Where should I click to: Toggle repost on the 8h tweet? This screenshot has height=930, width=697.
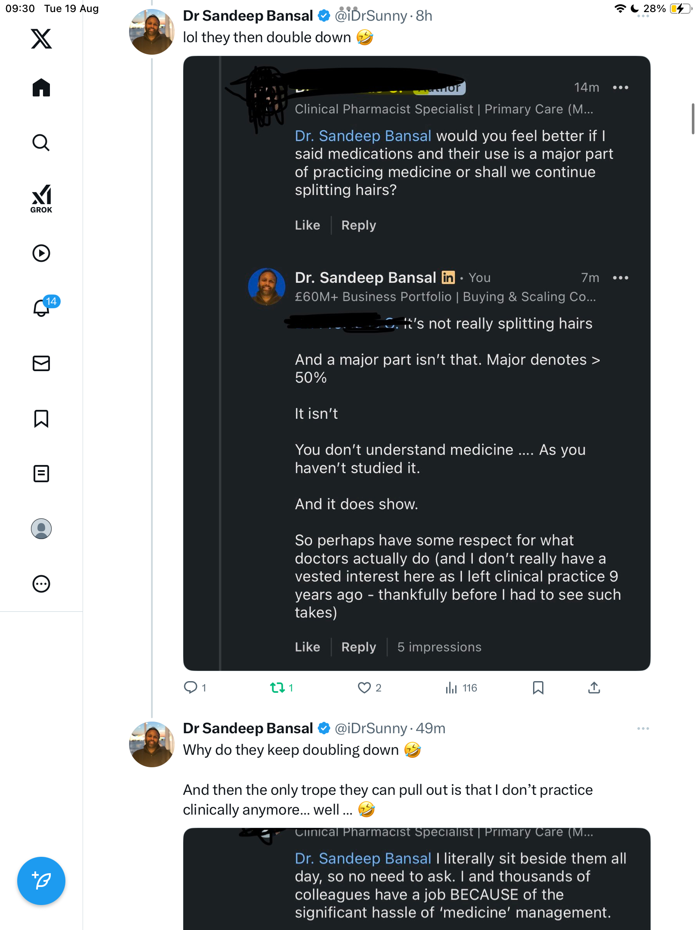(278, 688)
